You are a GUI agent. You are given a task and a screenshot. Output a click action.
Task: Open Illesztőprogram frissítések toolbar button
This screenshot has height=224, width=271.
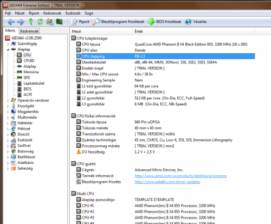click(x=119, y=22)
